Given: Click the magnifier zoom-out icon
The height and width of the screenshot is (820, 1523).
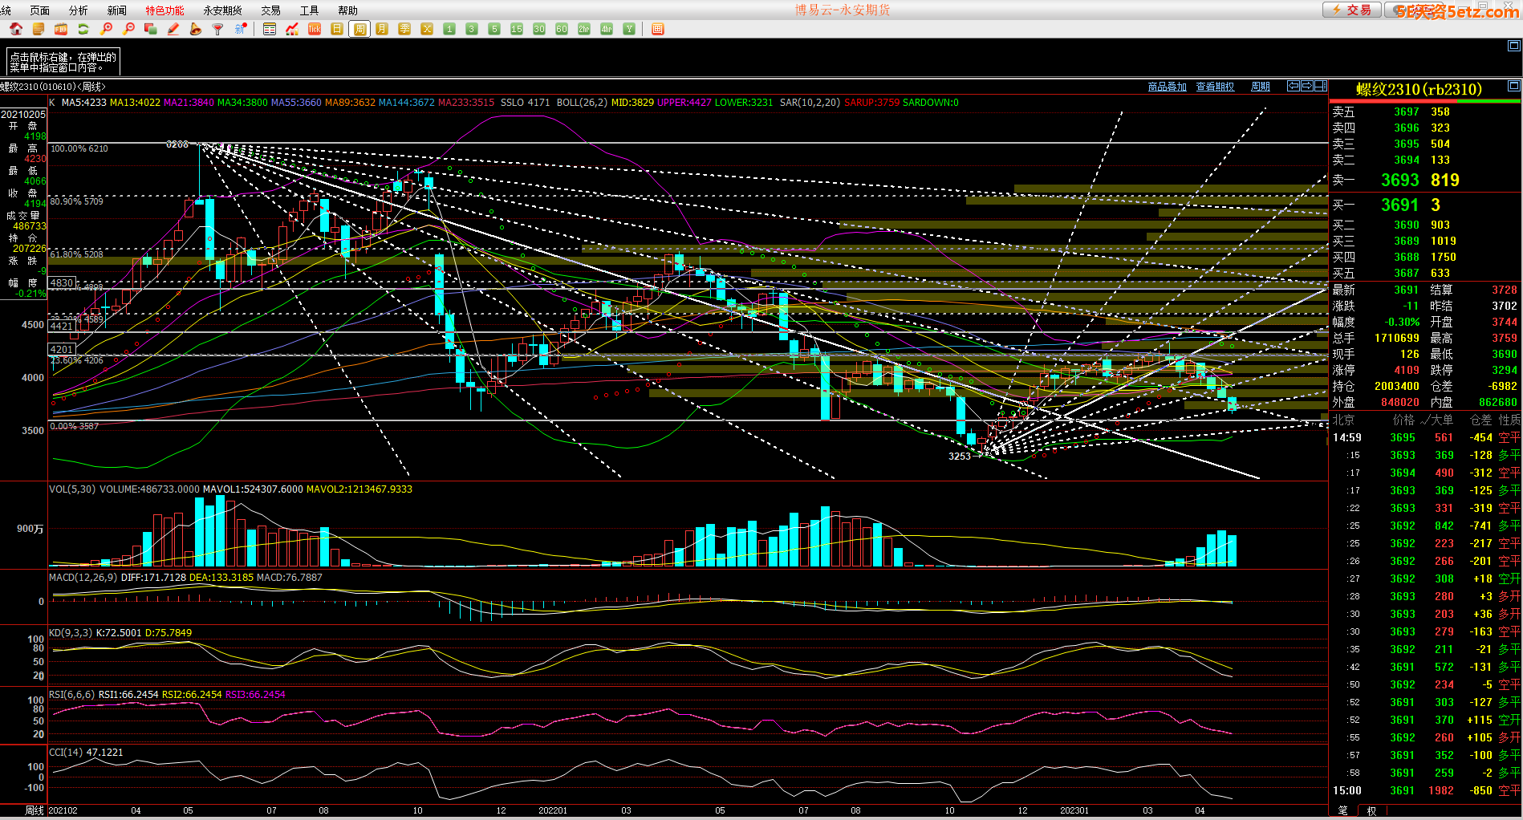Looking at the screenshot, I should pos(128,29).
